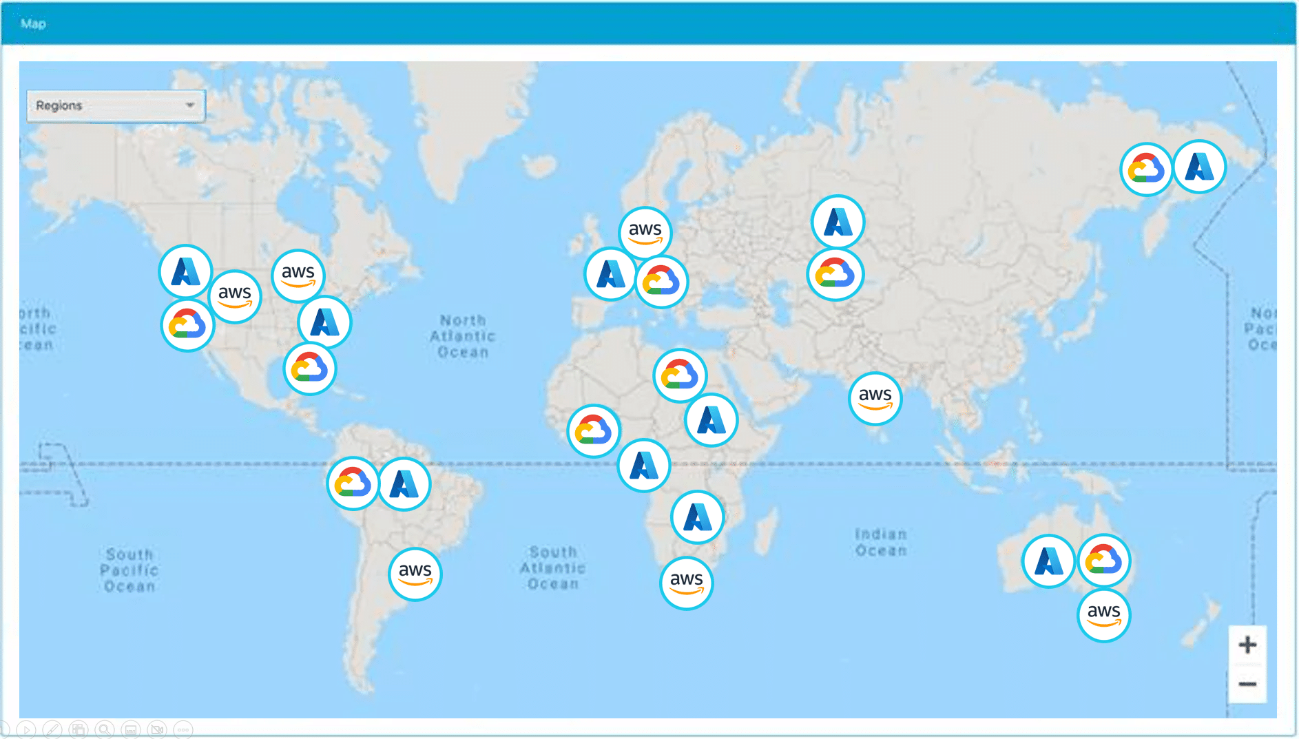Click the Azure marker in western Australia
Viewport: 1299px width, 739px height.
1048,561
